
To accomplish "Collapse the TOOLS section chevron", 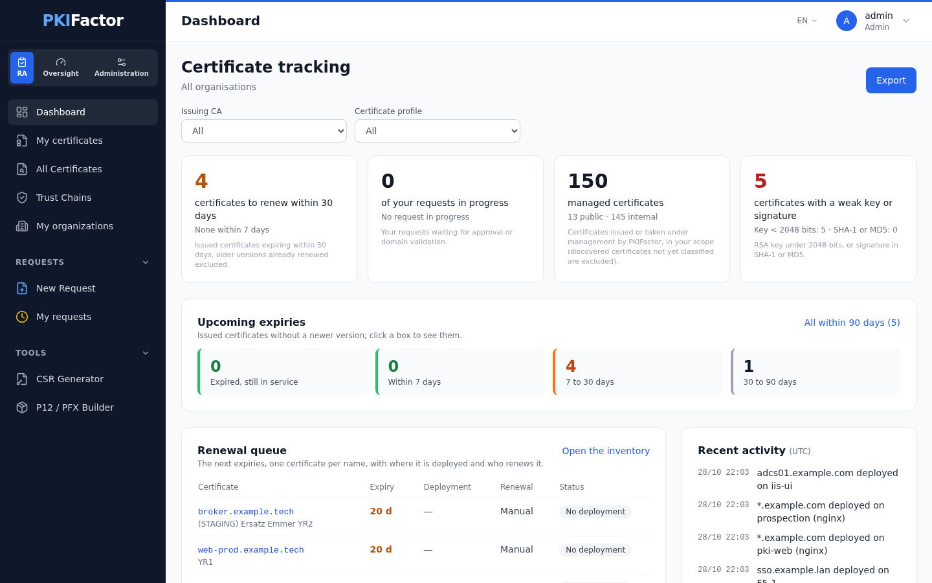I will click(146, 353).
